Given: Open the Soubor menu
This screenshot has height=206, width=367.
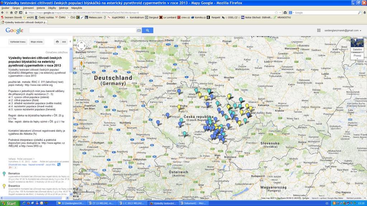Looking at the screenshot, I should point(5,8).
